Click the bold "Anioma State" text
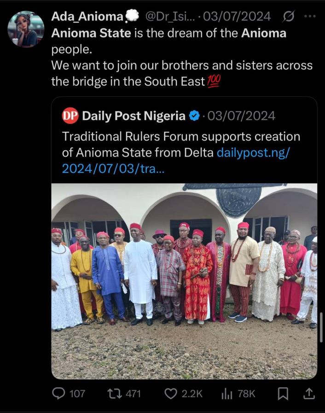Viewport: 325px width, 413px height. 91,33
